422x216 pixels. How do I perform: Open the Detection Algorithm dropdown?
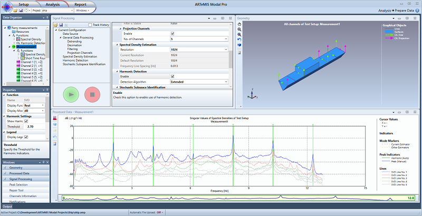pos(226,82)
